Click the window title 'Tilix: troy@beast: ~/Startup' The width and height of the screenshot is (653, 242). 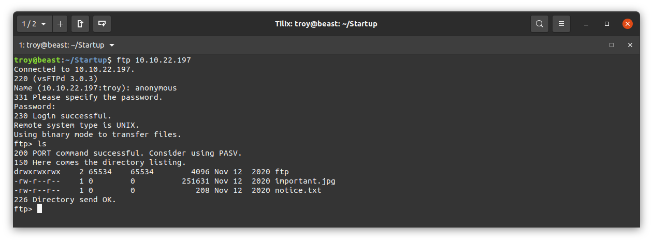[x=326, y=24]
